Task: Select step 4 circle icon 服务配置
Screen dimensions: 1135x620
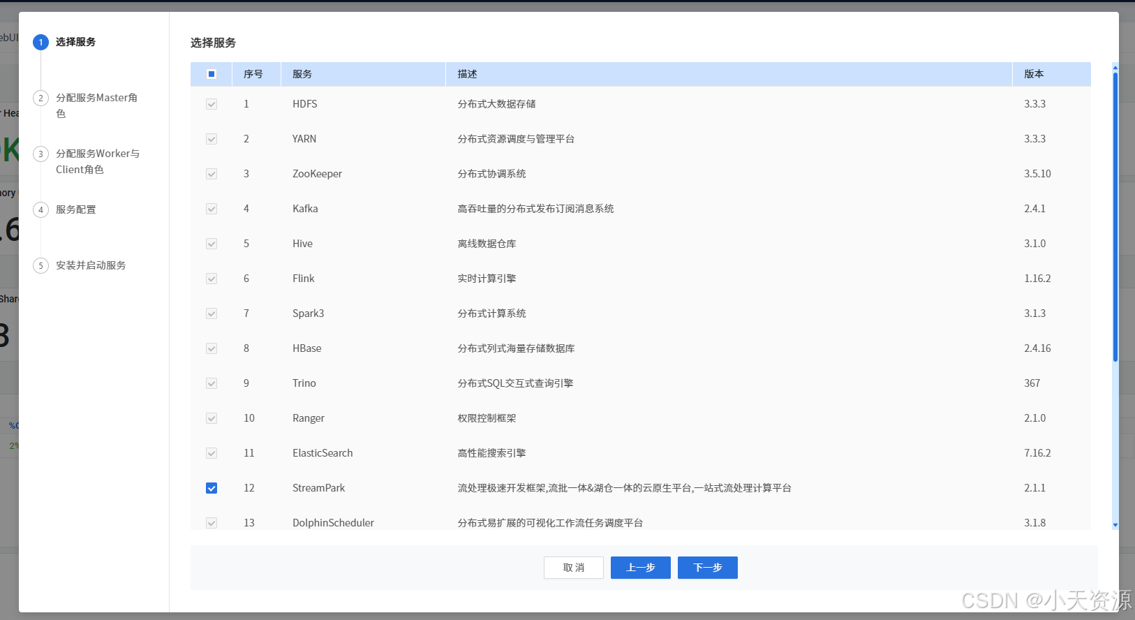Action: point(40,209)
